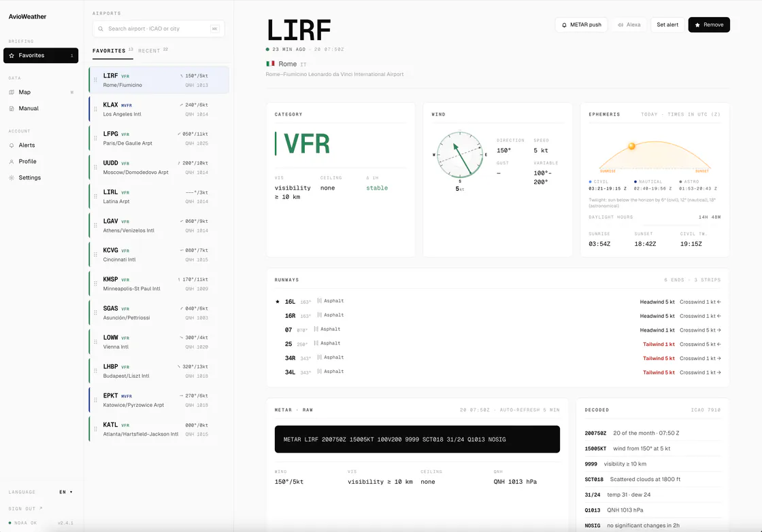Viewport: 762px width, 532px height.
Task: Open Favorites in the sidebar
Action: pos(41,55)
